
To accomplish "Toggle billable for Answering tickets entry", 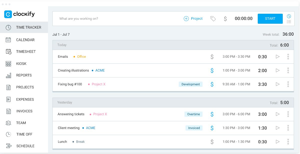I will [x=212, y=114].
